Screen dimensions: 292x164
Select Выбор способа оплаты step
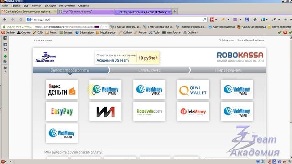click(x=70, y=70)
